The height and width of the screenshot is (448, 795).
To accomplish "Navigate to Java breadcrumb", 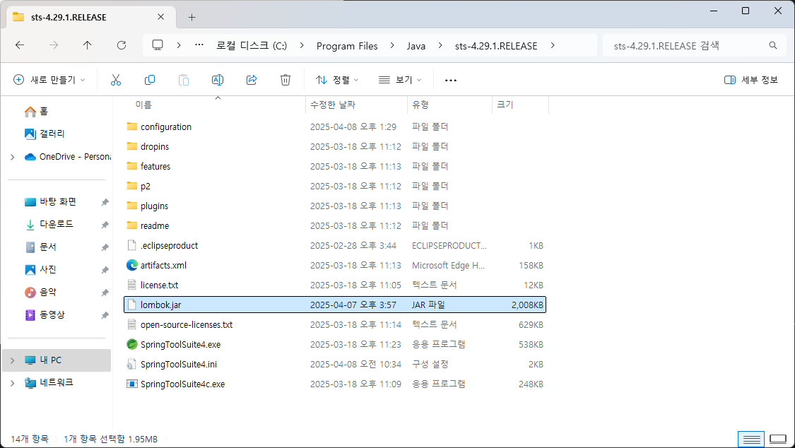I will [416, 46].
